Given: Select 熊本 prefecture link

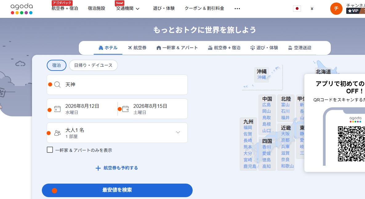Looking at the screenshot, I should point(248,147).
